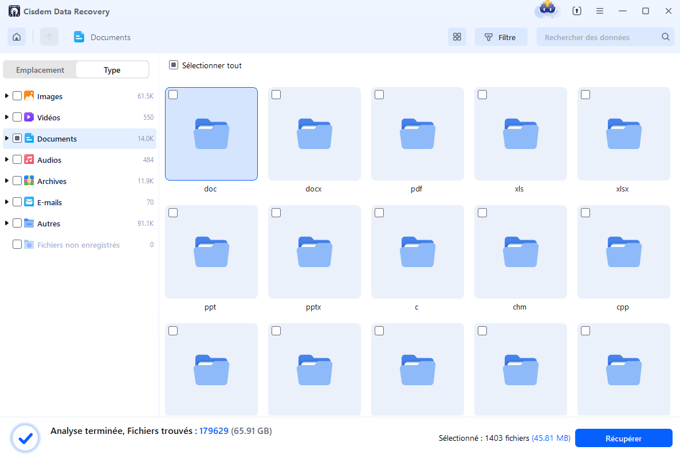Select the Fichiers non enregistrés row
This screenshot has height=454, width=680.
80,245
